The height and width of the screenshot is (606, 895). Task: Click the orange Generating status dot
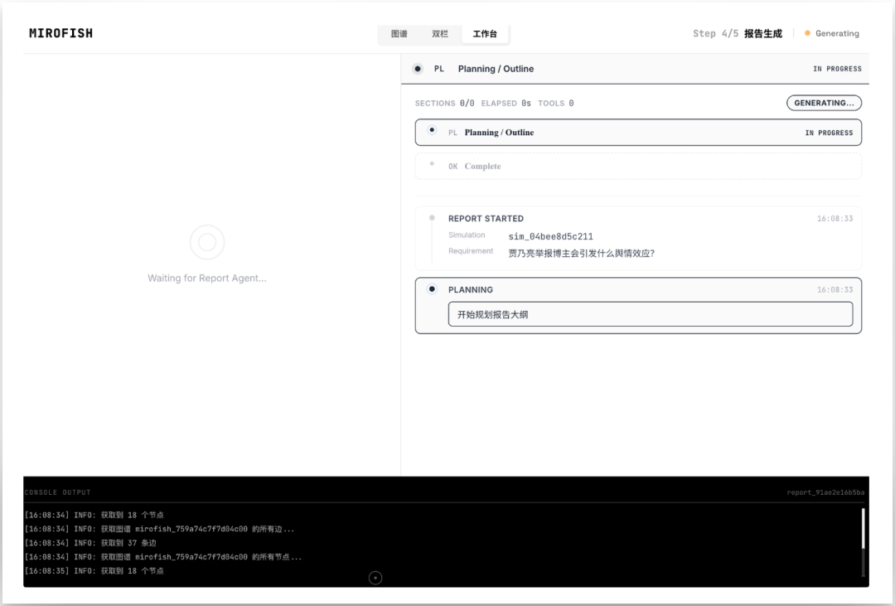(807, 34)
